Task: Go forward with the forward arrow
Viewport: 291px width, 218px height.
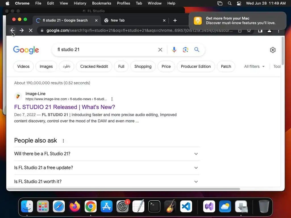Action: pos(22,30)
